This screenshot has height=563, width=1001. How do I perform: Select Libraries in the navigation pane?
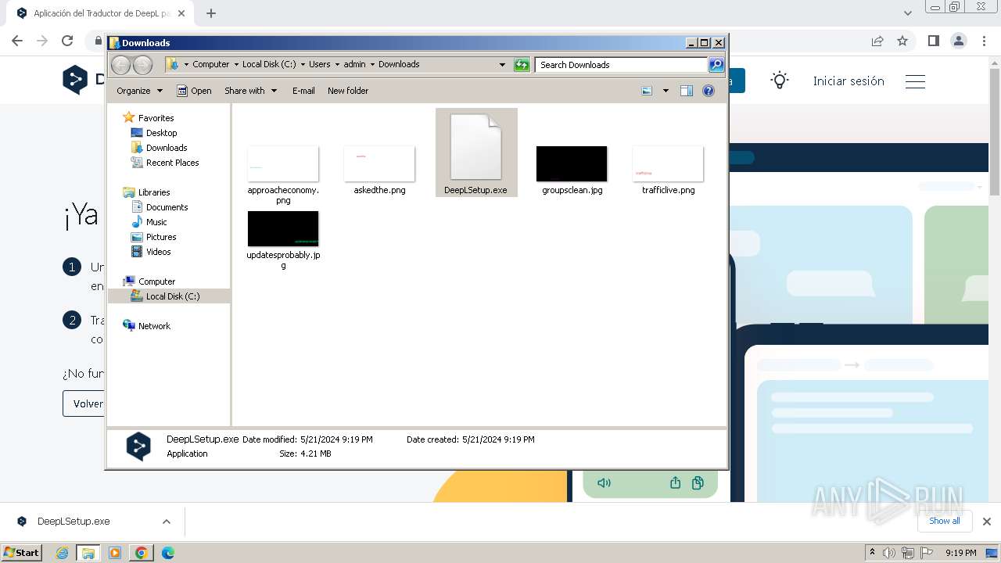[x=154, y=192]
